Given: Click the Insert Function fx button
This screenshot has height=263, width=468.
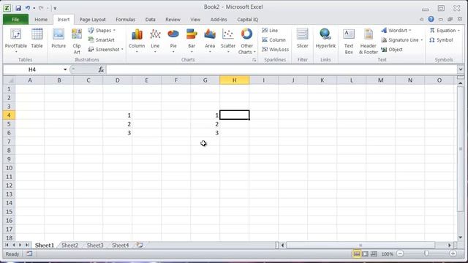Looking at the screenshot, I should [101, 69].
